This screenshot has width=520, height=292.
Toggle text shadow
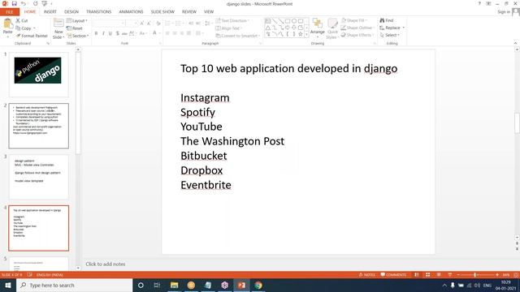(x=117, y=33)
